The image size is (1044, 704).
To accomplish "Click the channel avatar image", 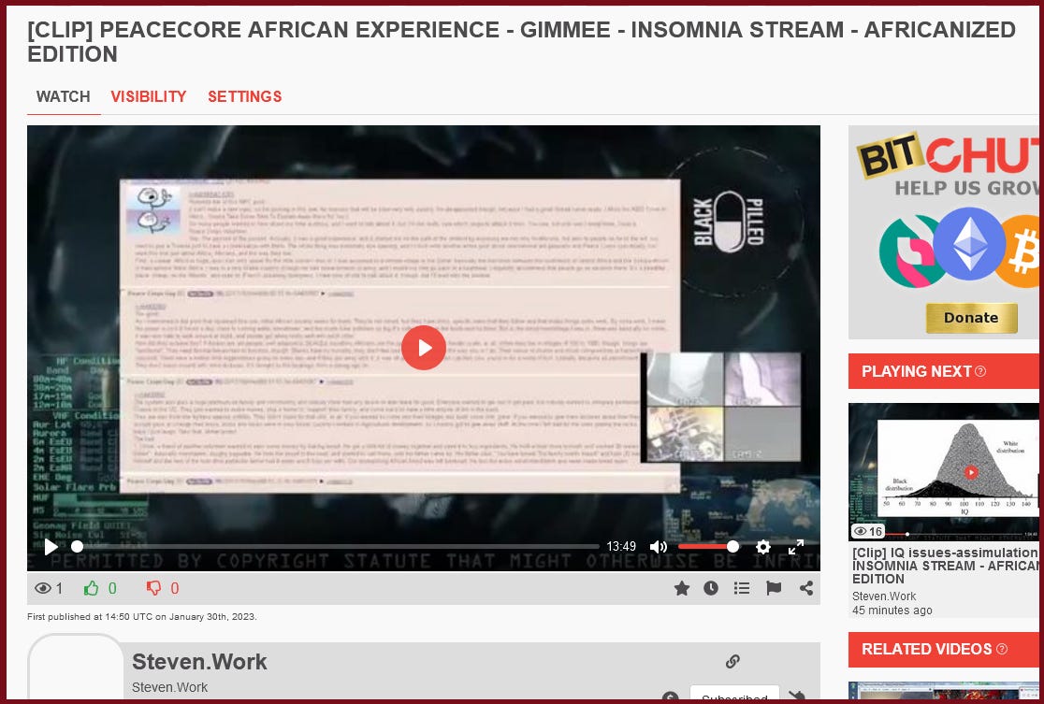I will point(75,668).
